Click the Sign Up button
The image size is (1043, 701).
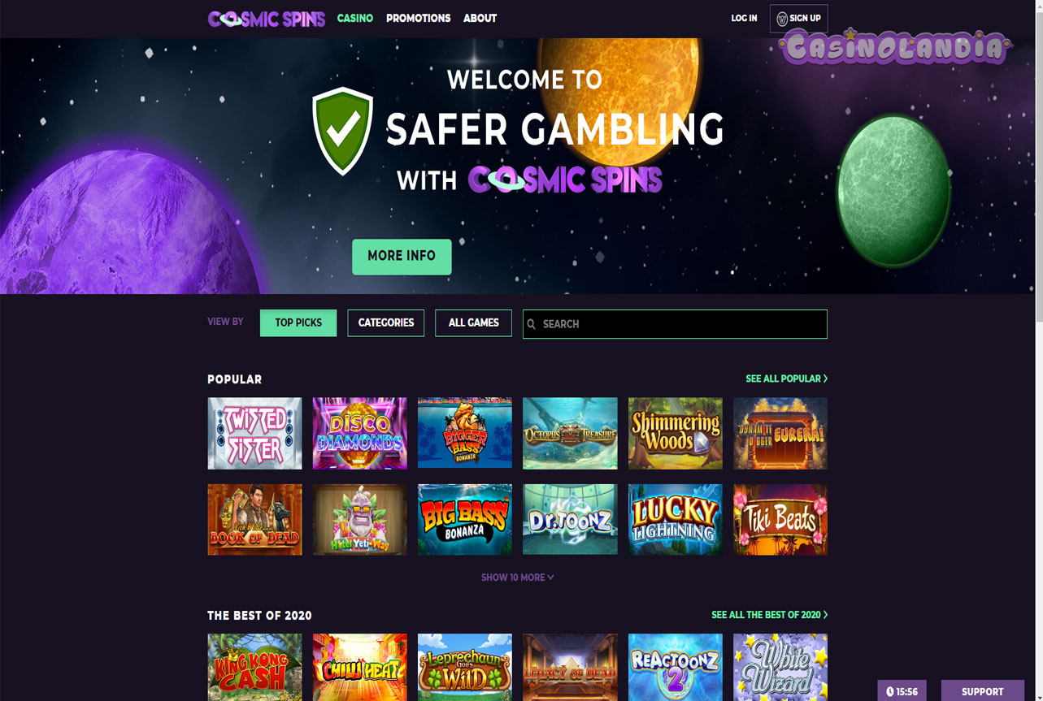tap(799, 18)
